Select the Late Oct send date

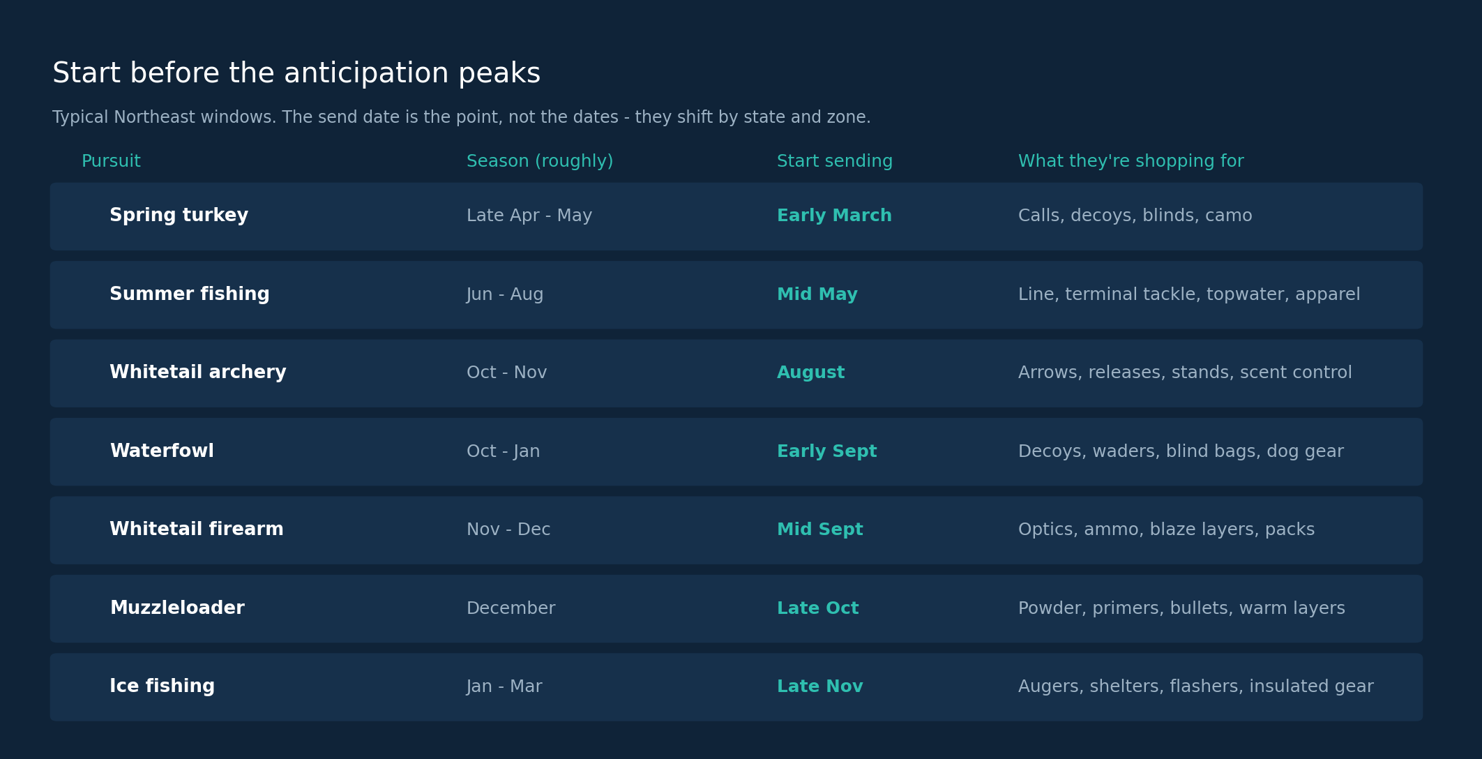point(817,608)
